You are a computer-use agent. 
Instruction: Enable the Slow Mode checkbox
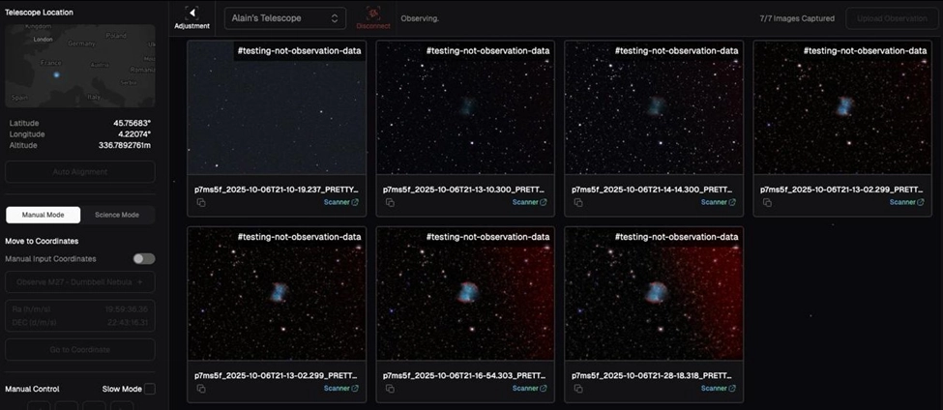[x=149, y=389]
